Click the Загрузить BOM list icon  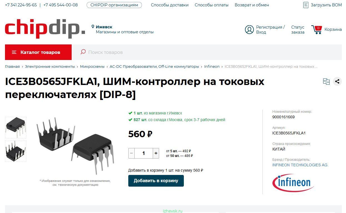(306, 5)
